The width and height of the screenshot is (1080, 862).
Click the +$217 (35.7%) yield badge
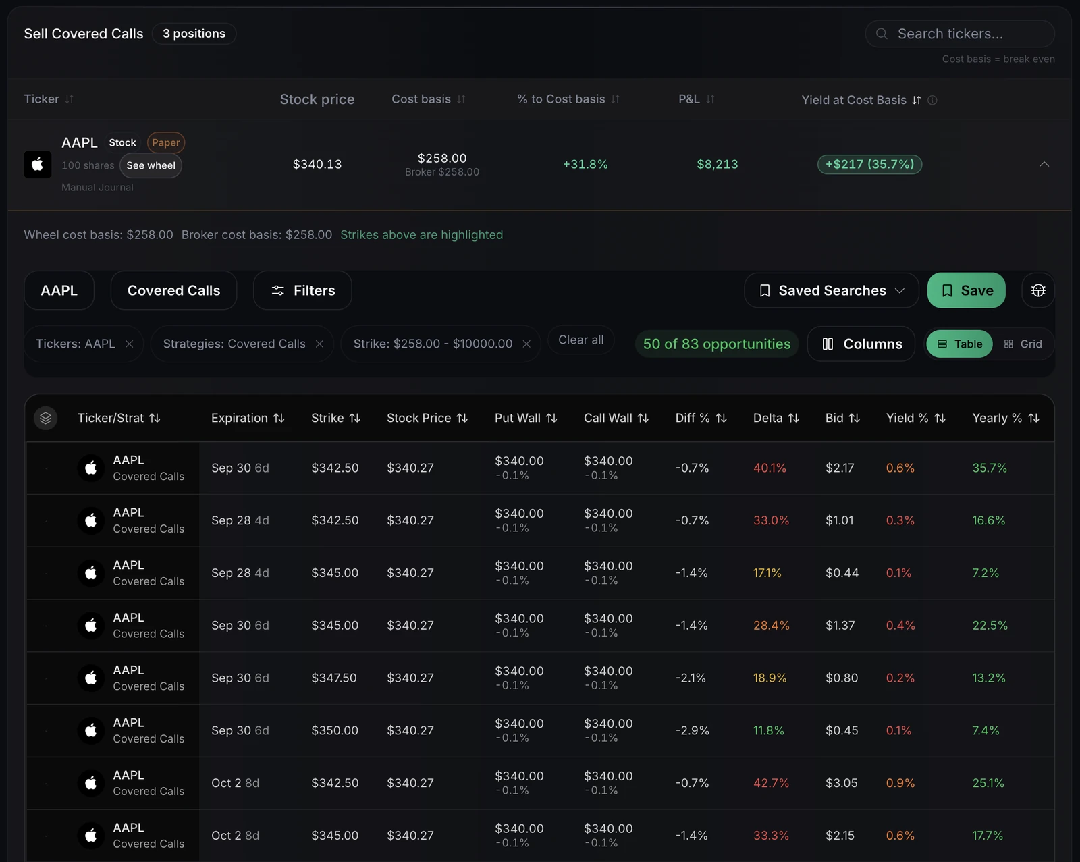pos(869,164)
